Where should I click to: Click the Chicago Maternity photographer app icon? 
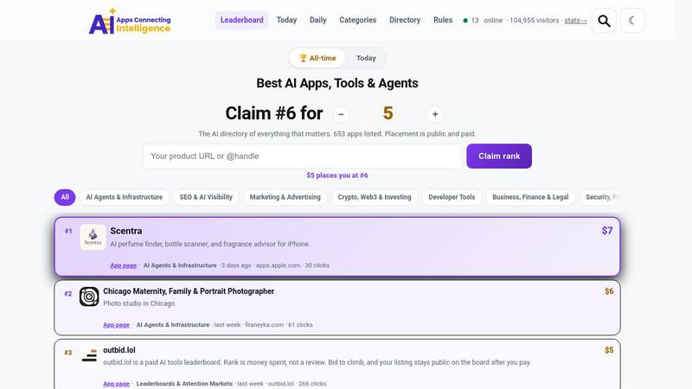pyautogui.click(x=89, y=297)
